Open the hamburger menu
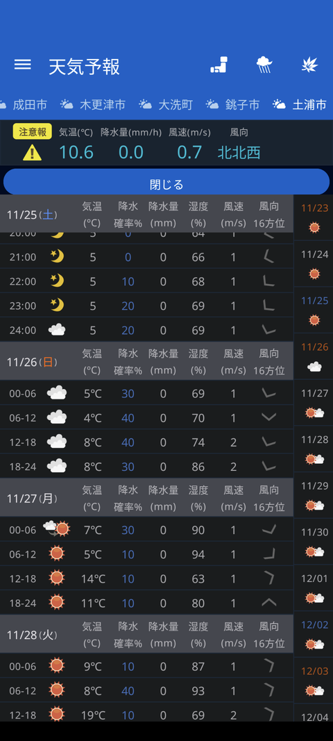This screenshot has height=741, width=333. pos(22,65)
